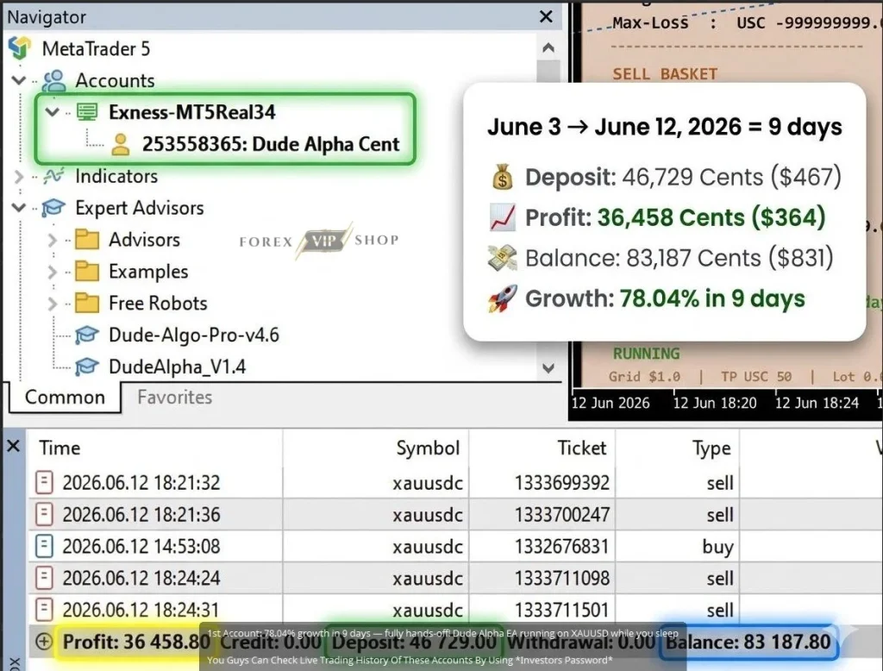Expand the Free Robots folder
This screenshot has height=671, width=883.
click(53, 304)
